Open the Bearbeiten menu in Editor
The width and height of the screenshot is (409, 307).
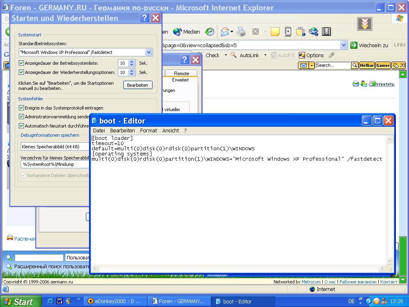(x=122, y=131)
